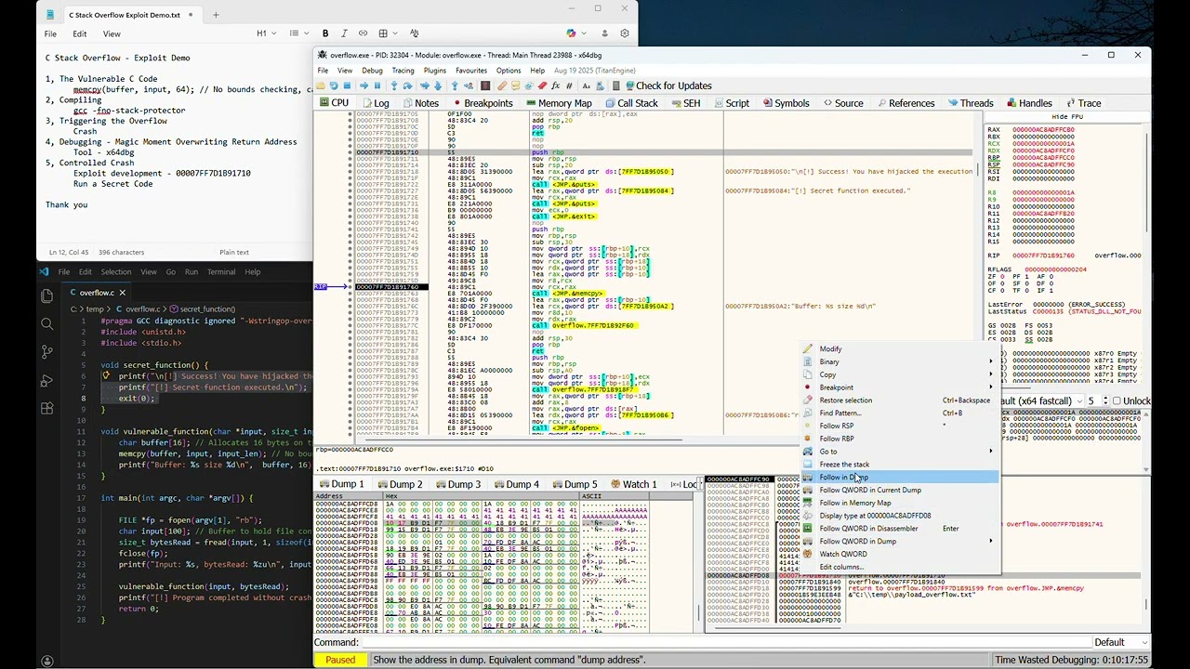Open Notepad settings gear
This screenshot has width=1190, height=669.
pyautogui.click(x=627, y=33)
